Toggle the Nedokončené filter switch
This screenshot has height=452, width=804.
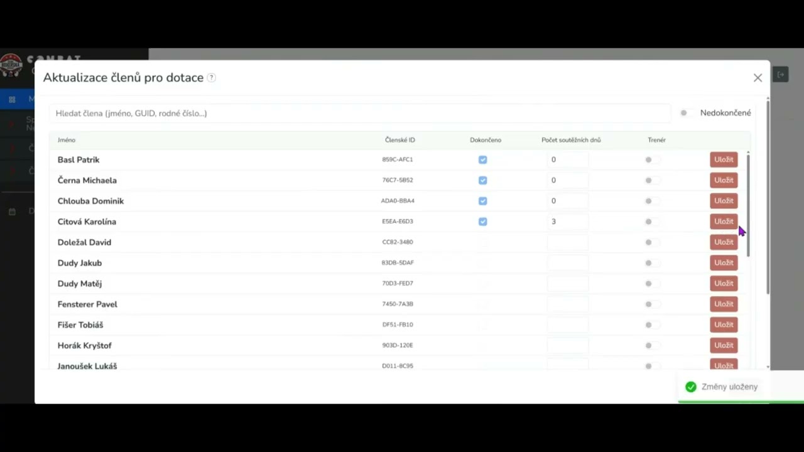tap(687, 113)
